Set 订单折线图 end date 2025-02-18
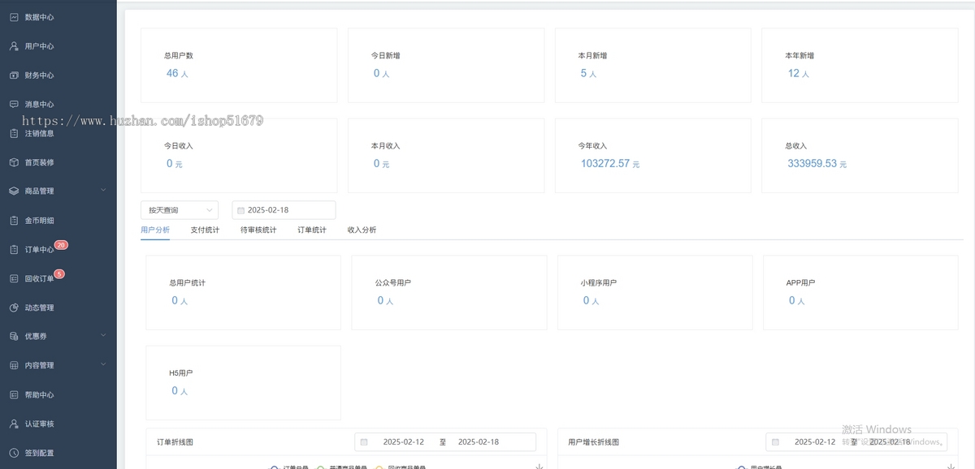The image size is (975, 469). (x=479, y=442)
